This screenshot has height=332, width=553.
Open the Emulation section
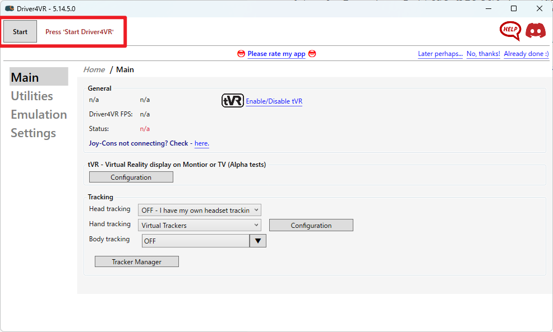click(x=39, y=114)
